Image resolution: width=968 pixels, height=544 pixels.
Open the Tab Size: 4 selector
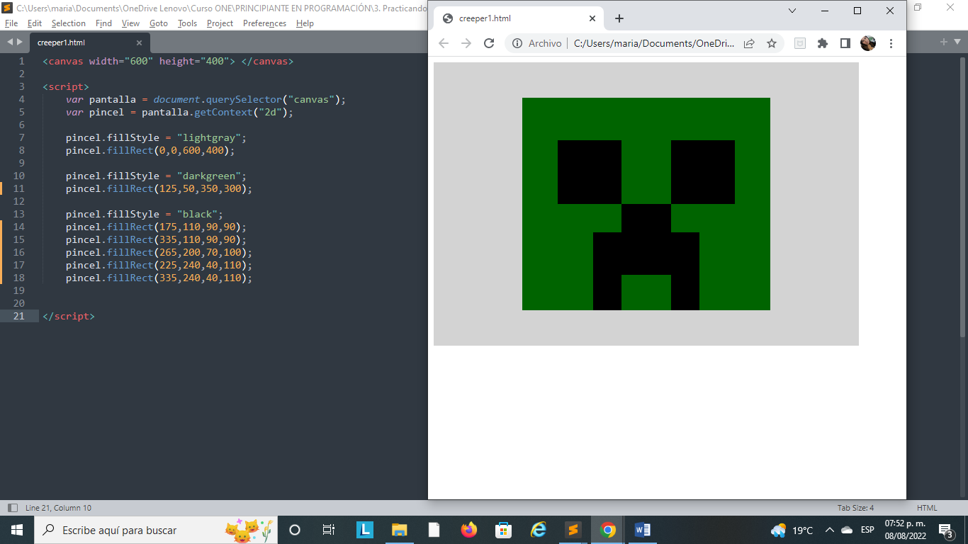tap(855, 508)
